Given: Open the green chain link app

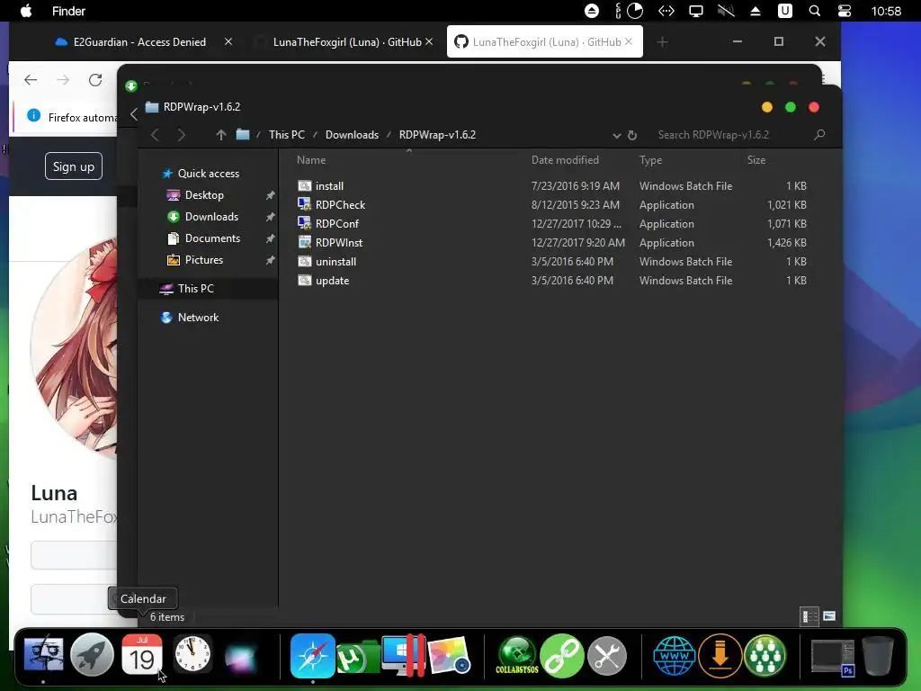Looking at the screenshot, I should click(x=561, y=656).
